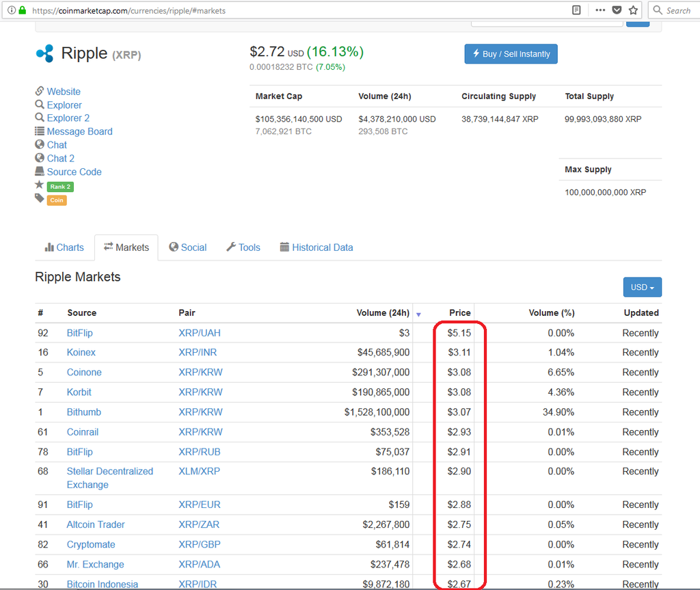Open the Korbit exchange link
This screenshot has height=590, width=700.
[79, 392]
